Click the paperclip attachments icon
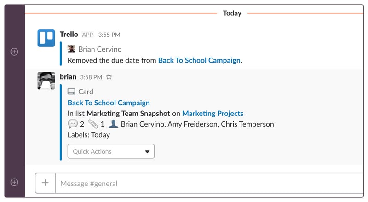The width and height of the screenshot is (368, 202). click(93, 124)
